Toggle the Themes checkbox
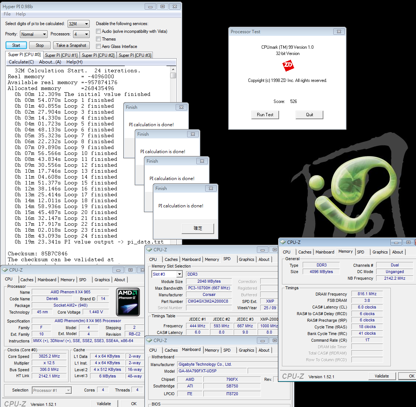416x407 pixels. point(99,39)
